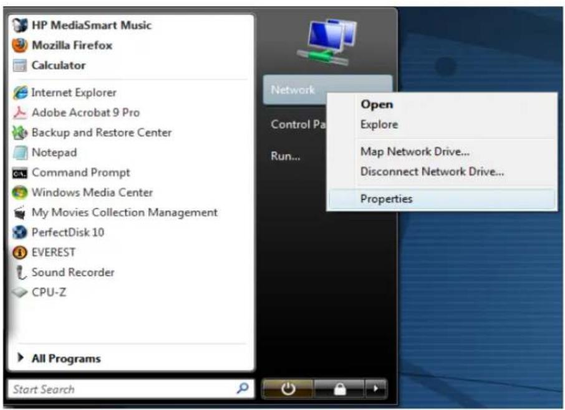Click the Internet Explorer icon

click(20, 93)
